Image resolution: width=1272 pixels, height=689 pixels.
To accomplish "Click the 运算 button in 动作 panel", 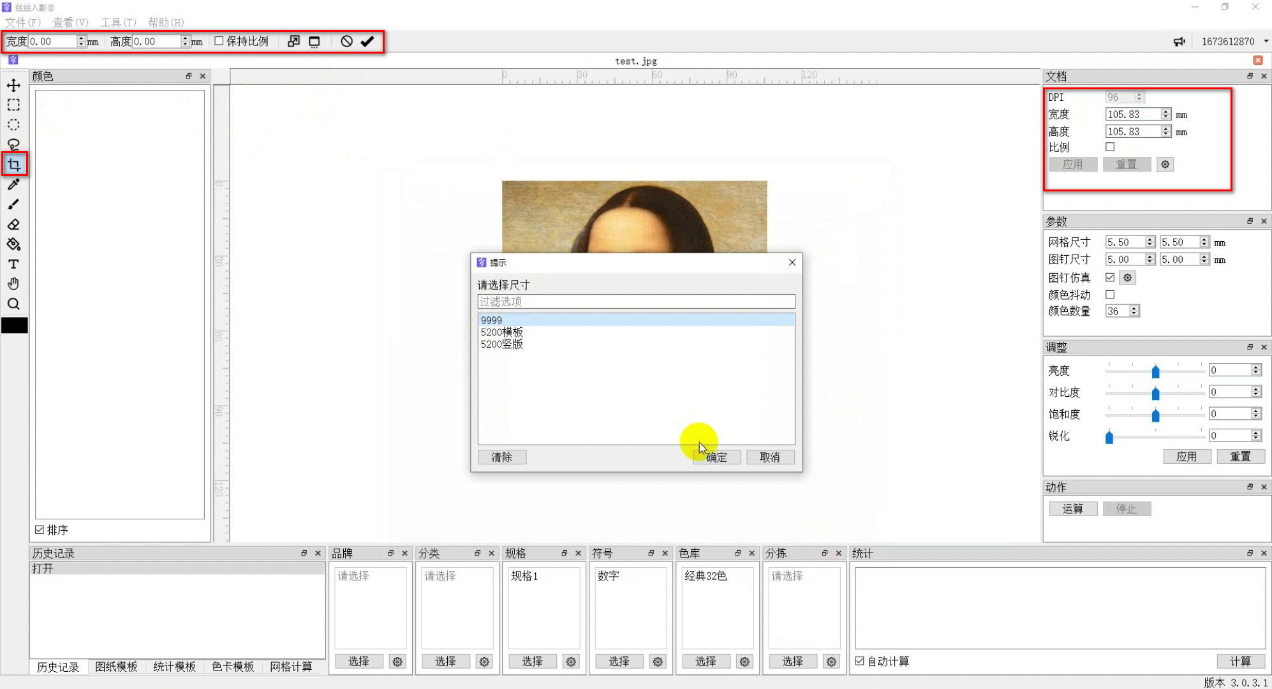I will 1072,508.
